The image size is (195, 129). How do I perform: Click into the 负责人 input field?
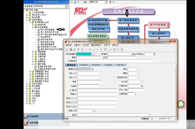point(97,94)
